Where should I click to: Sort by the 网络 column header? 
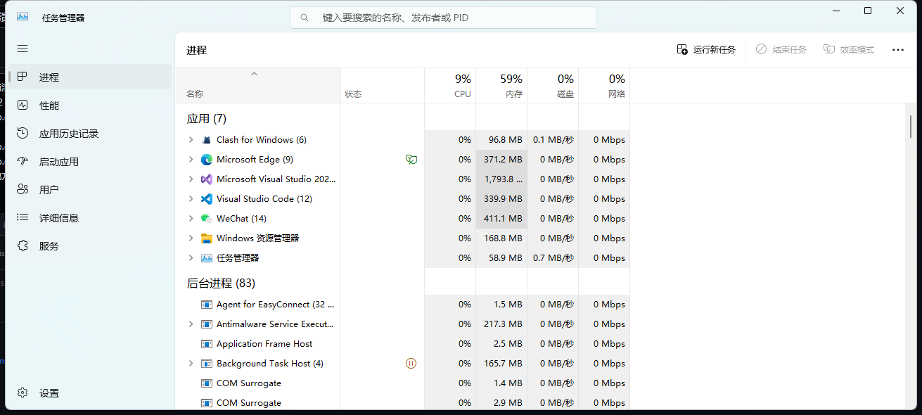(604, 85)
